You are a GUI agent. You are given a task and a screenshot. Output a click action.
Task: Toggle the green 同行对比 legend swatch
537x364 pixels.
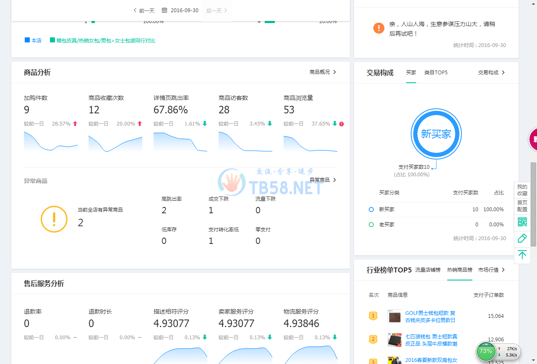52,40
